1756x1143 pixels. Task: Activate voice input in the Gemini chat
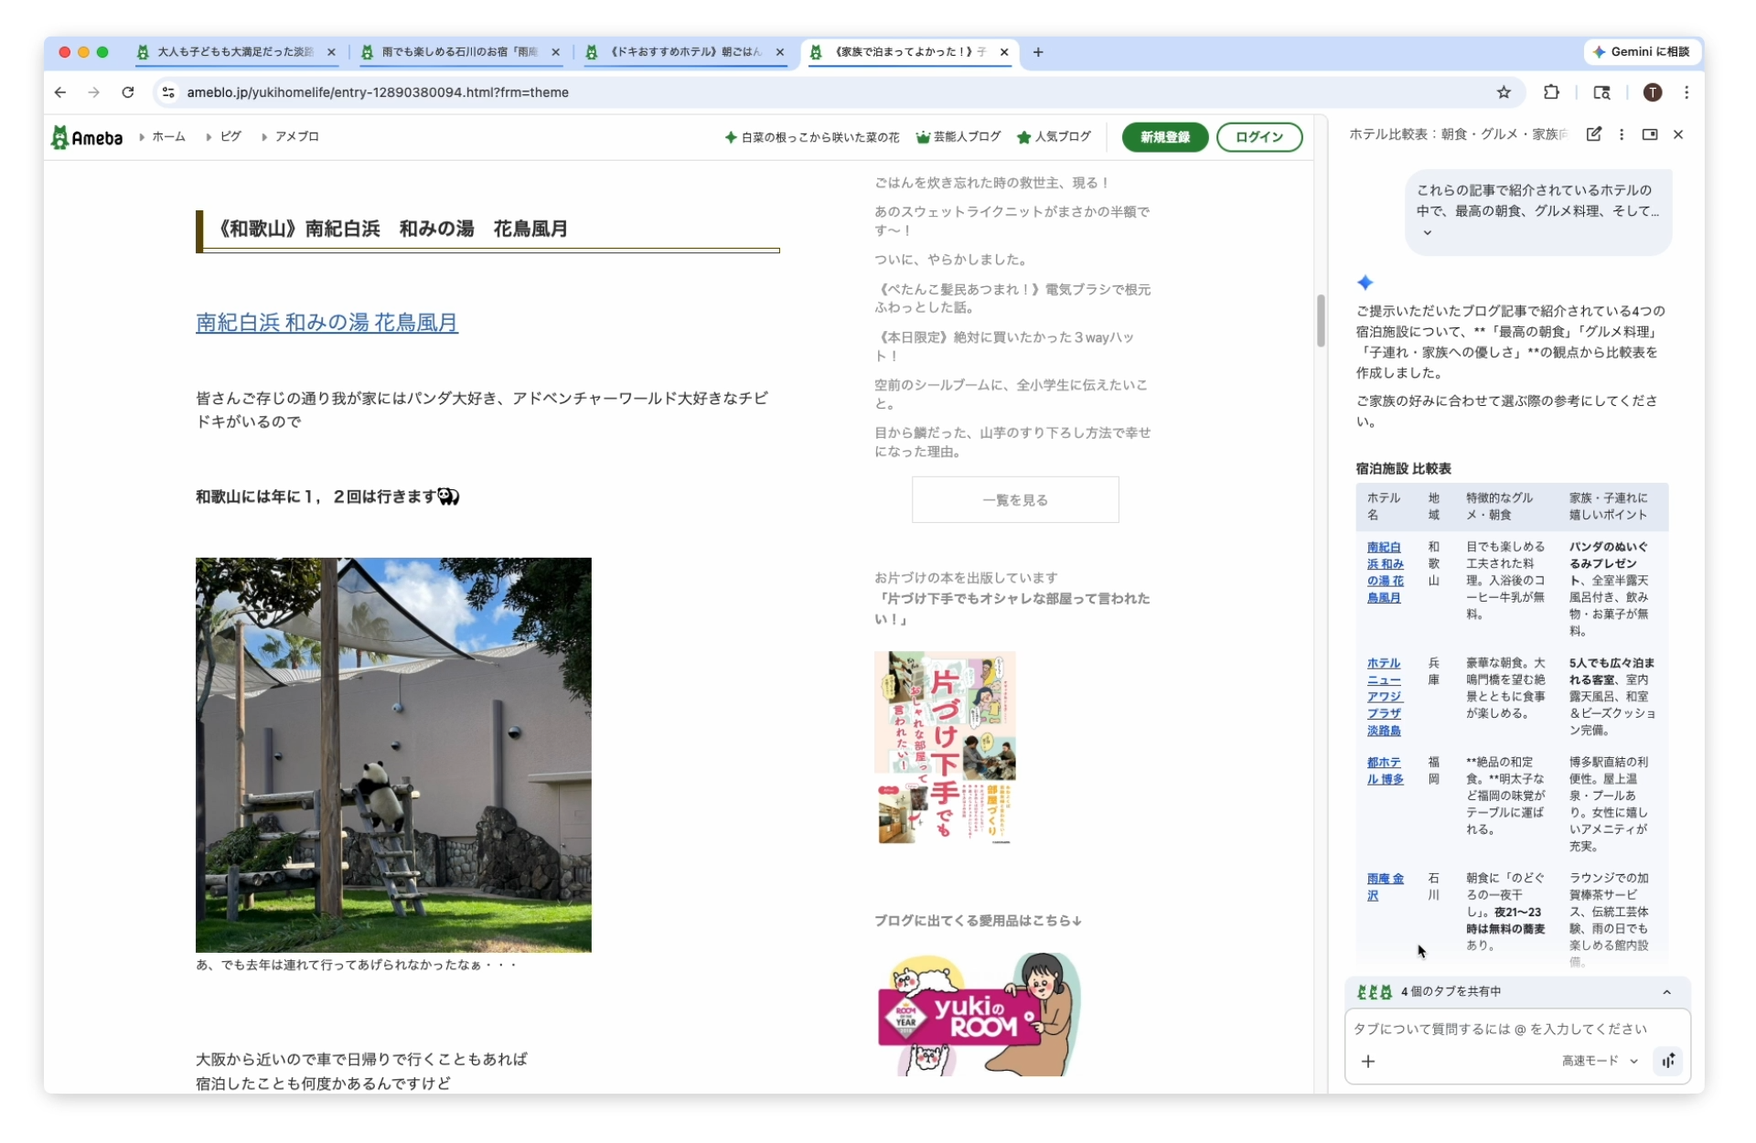click(1668, 1062)
